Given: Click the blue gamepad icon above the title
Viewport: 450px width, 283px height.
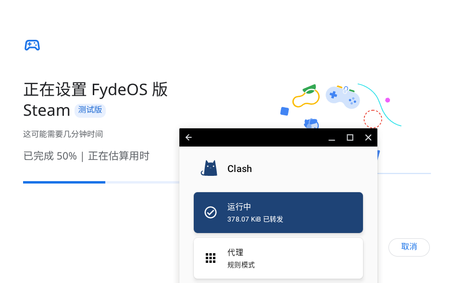Looking at the screenshot, I should coord(32,45).
